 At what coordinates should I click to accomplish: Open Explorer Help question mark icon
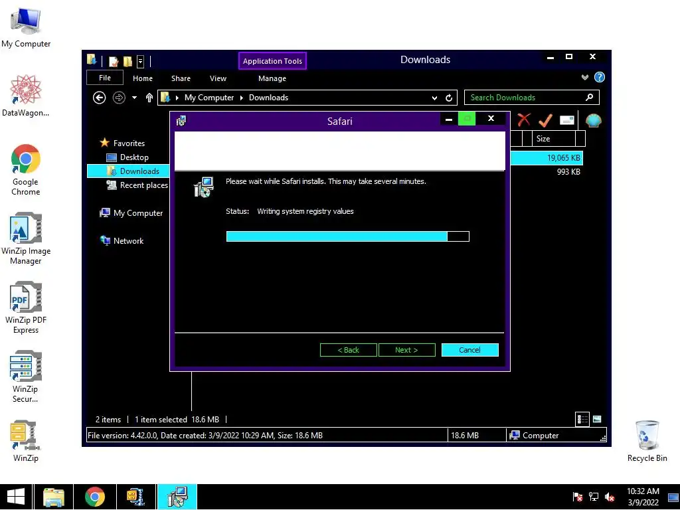point(600,77)
